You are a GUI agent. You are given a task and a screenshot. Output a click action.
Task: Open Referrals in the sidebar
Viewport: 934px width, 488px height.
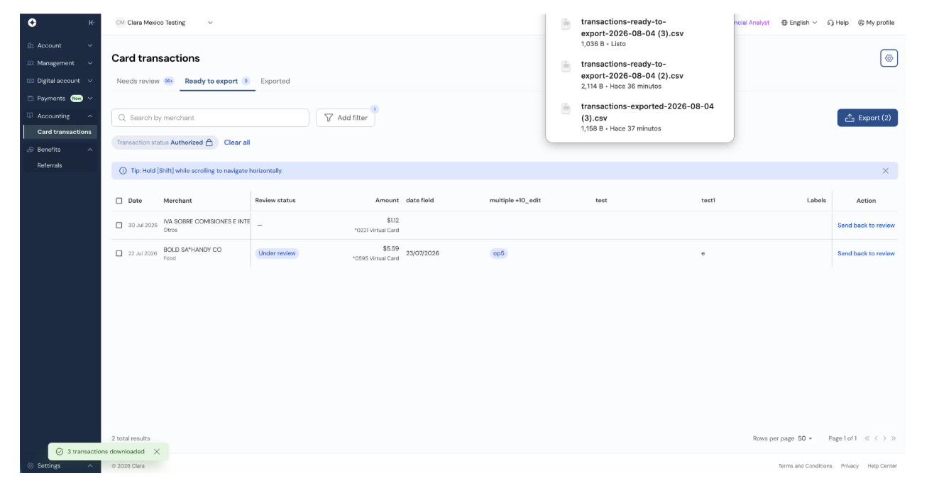click(x=50, y=165)
